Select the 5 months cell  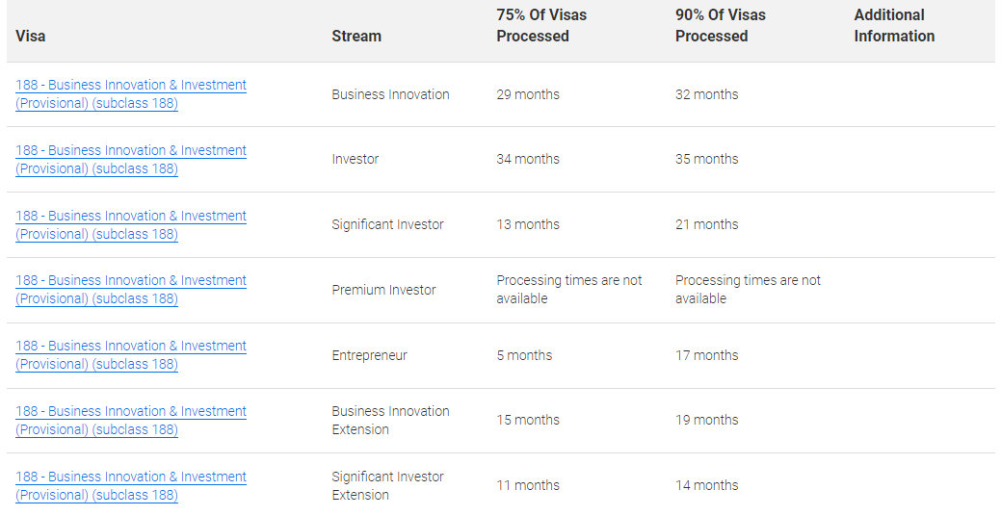tap(524, 355)
